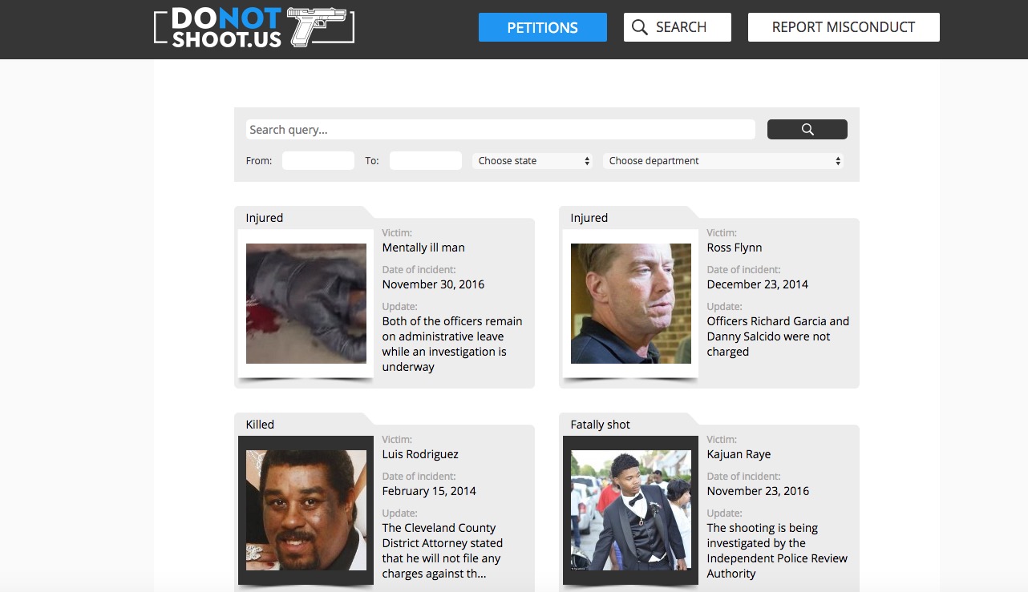Open the Mentally ill man photo

pos(306,304)
